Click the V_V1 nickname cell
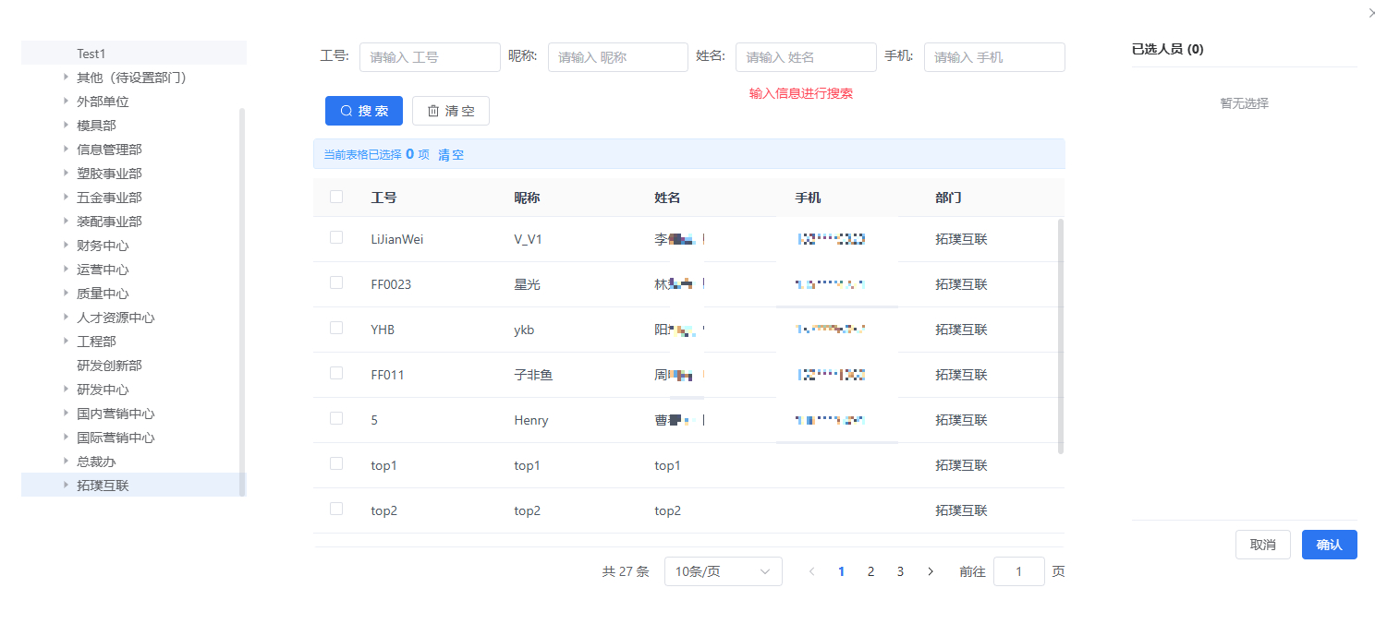 [528, 239]
